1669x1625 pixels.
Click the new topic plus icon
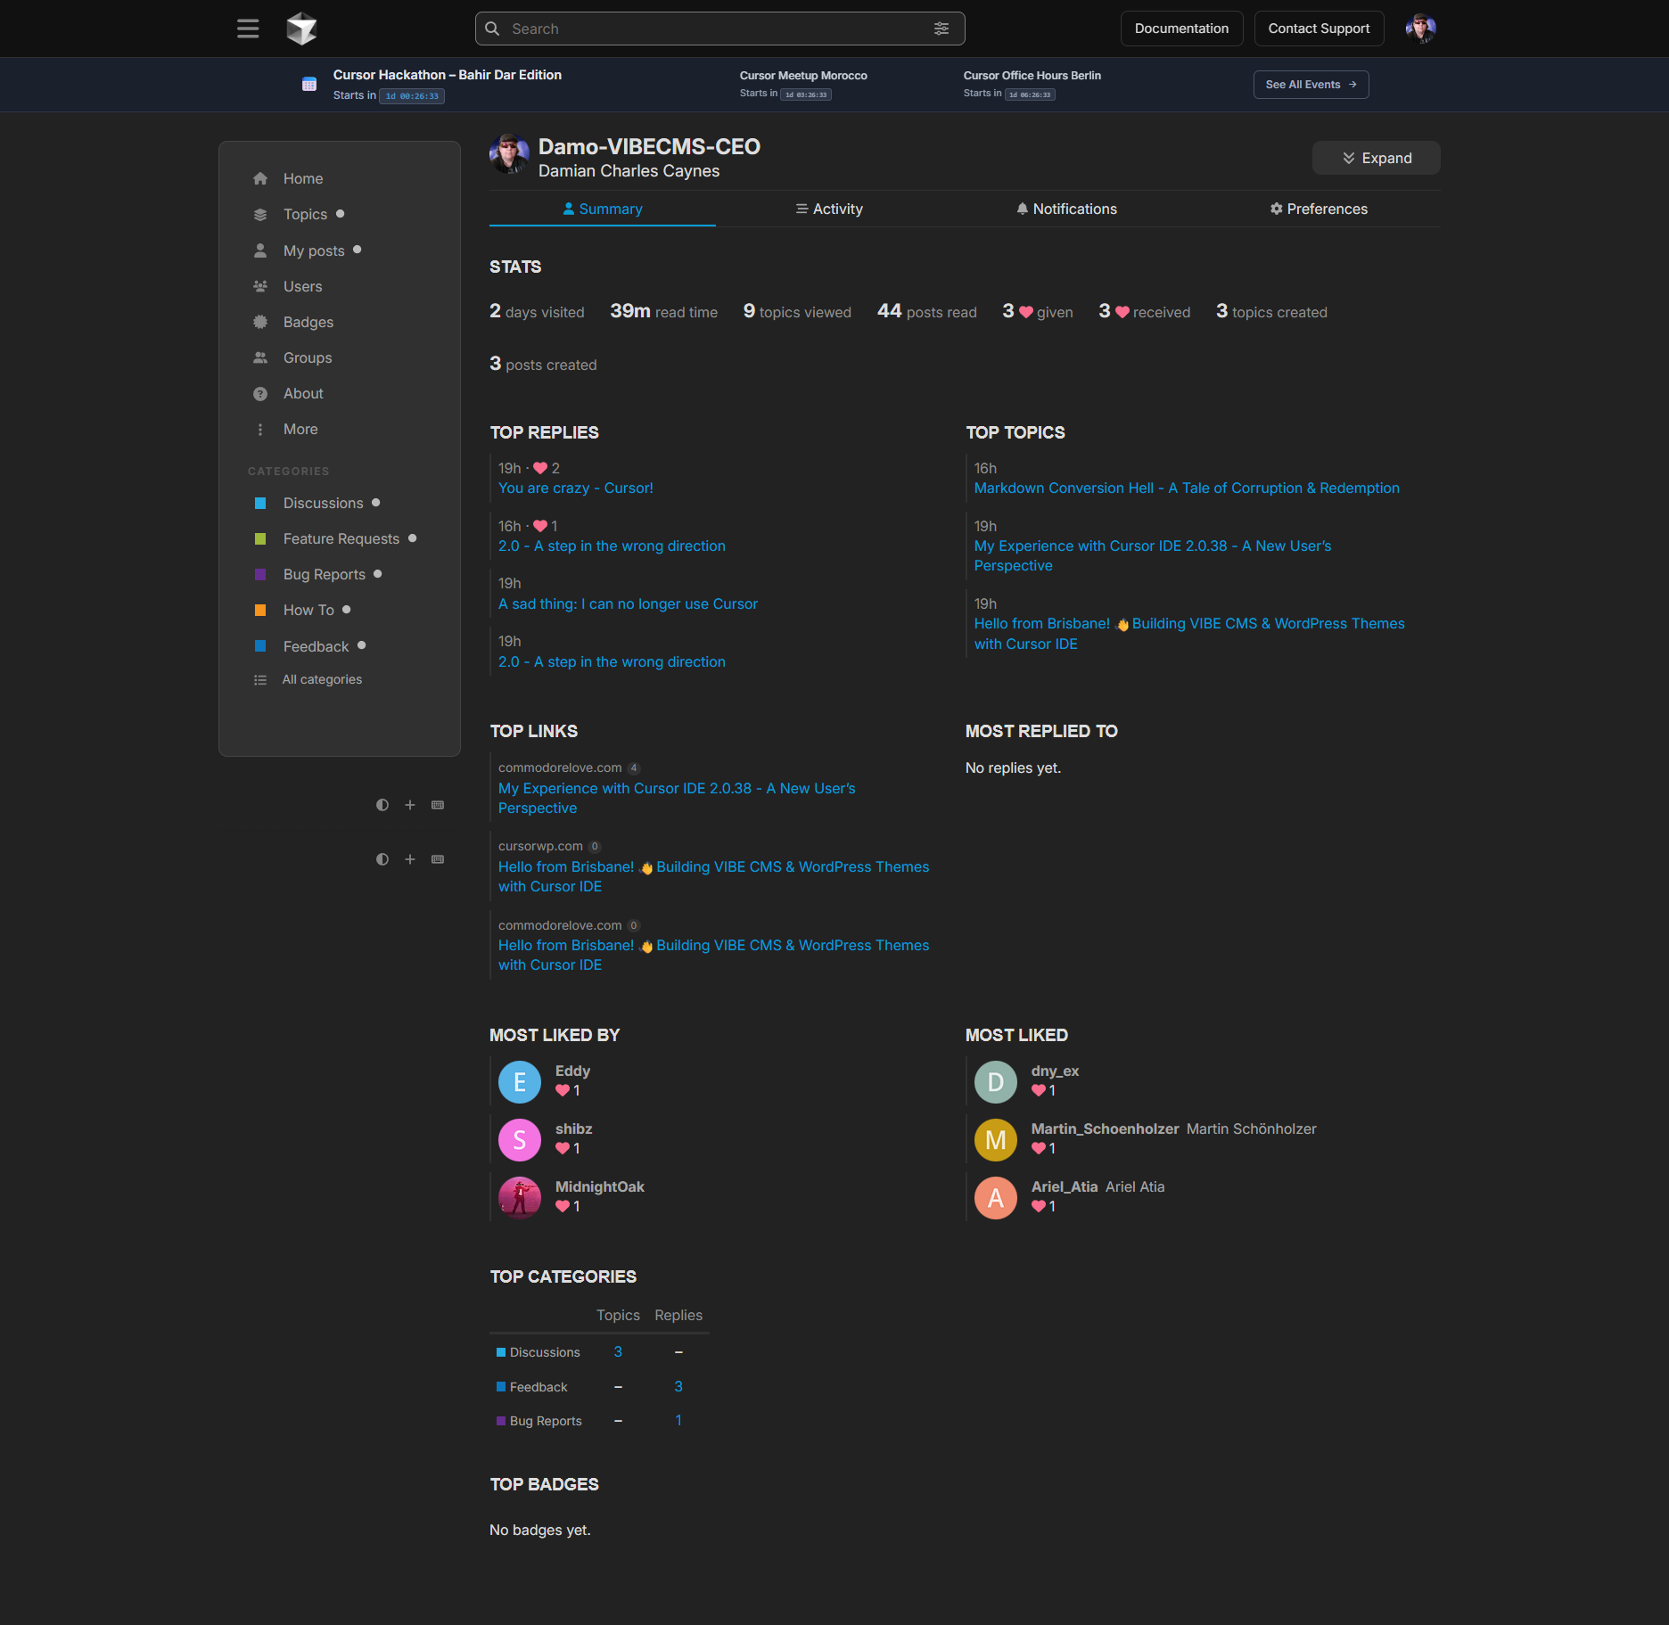[x=409, y=805]
